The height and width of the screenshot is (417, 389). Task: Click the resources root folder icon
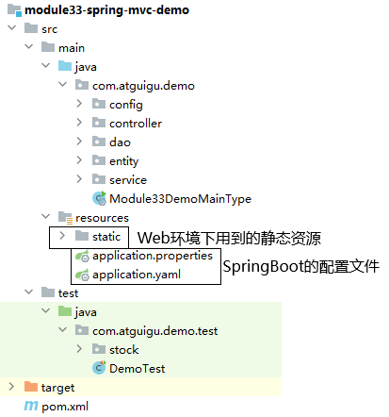click(x=65, y=217)
